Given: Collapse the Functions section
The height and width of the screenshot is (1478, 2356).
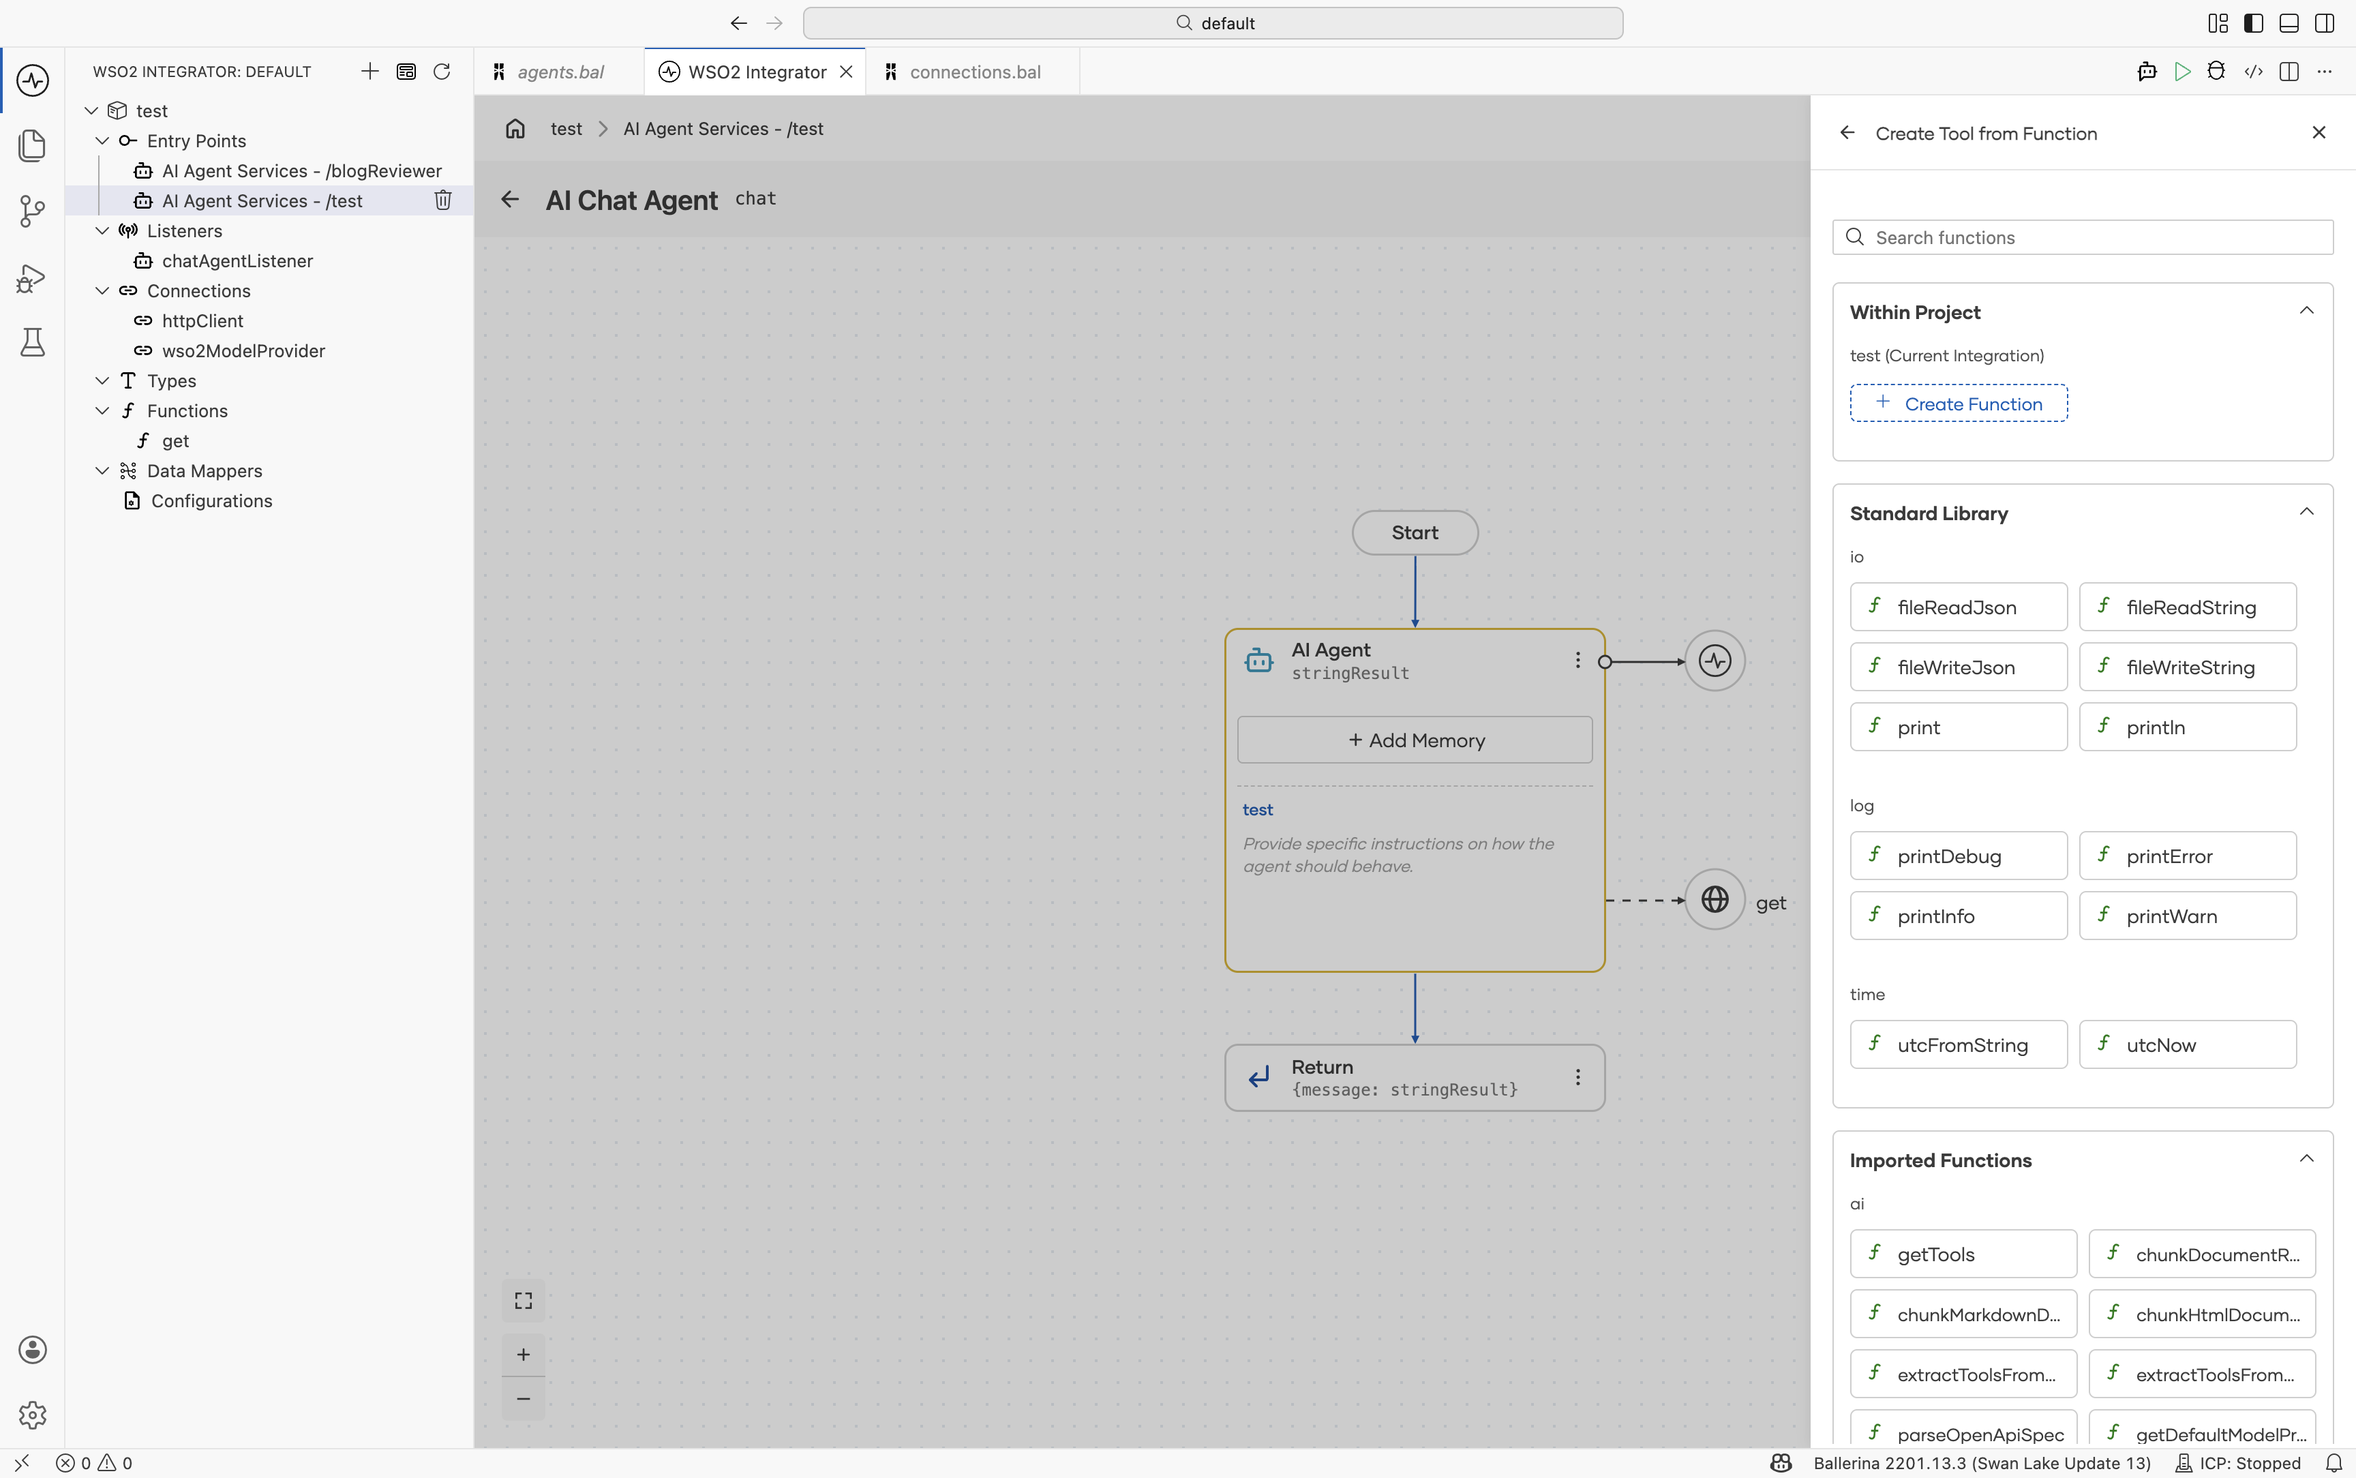Looking at the screenshot, I should tap(102, 410).
